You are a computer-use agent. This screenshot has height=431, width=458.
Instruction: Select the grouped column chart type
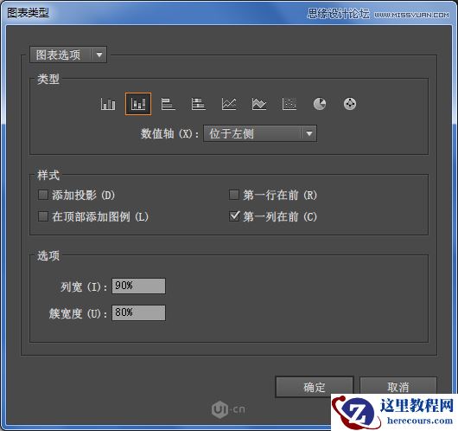[x=108, y=104]
